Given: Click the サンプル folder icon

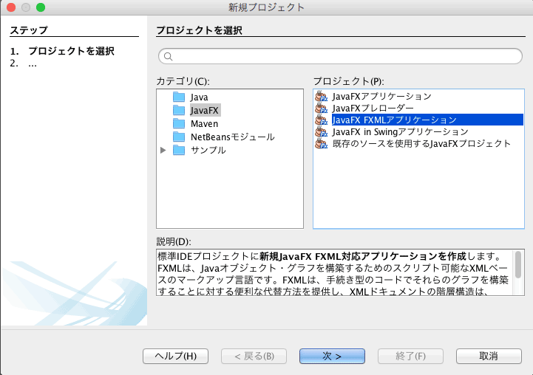Looking at the screenshot, I should pyautogui.click(x=179, y=150).
